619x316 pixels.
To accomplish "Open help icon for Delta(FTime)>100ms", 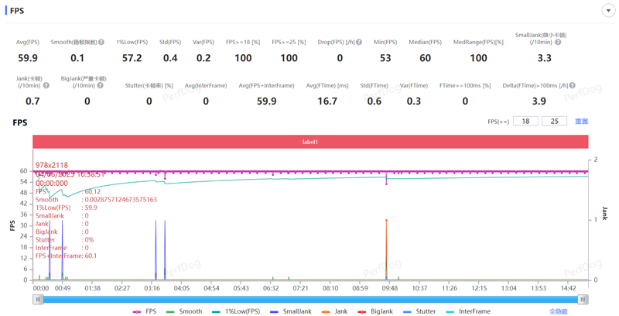I will tap(573, 86).
